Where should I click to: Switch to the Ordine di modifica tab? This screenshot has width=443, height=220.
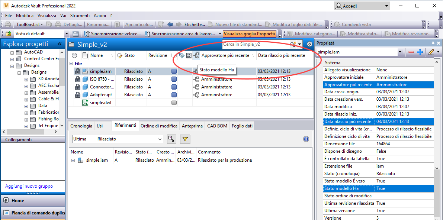(159, 126)
